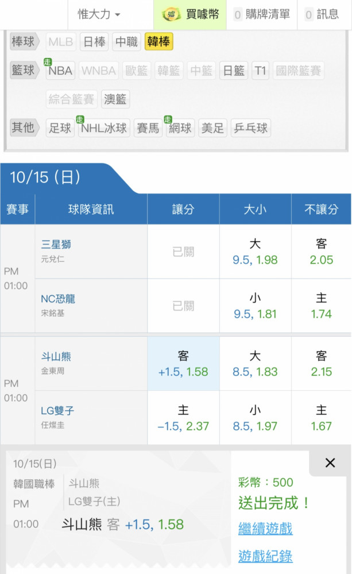Select 足球 under other sports

60,127
